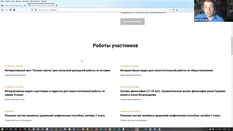233x131 pixels.
Task: Click the gray Положение о конкурсе button
Action: (133, 21)
